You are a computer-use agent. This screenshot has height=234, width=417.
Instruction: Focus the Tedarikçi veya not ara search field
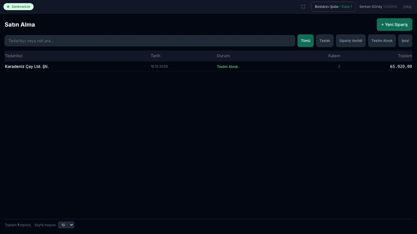(x=150, y=41)
